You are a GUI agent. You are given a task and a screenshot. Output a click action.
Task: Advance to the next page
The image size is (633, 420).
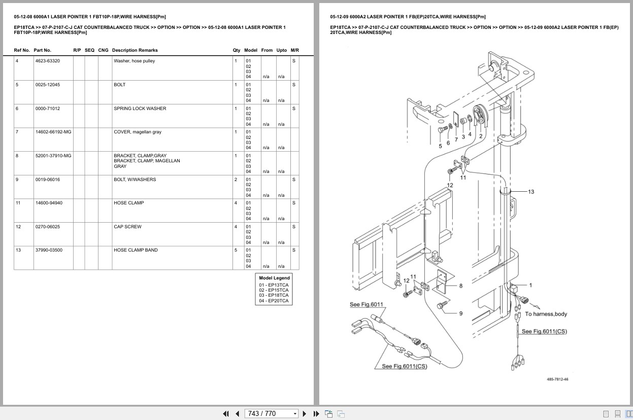click(x=304, y=413)
